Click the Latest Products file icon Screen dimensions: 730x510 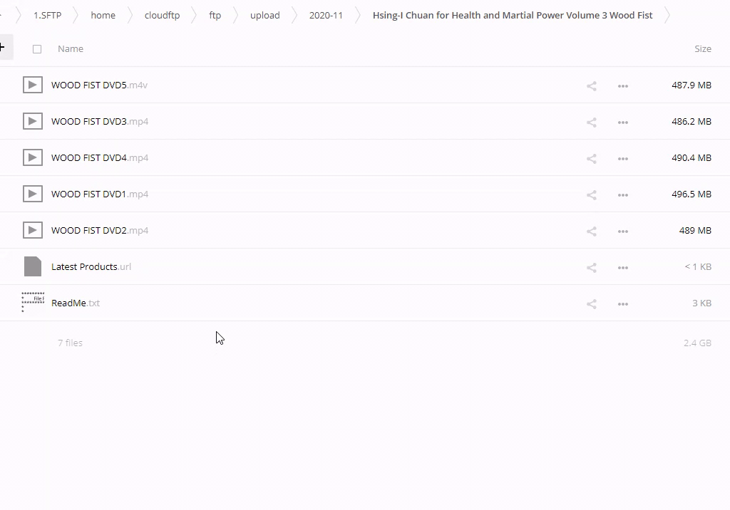(33, 266)
